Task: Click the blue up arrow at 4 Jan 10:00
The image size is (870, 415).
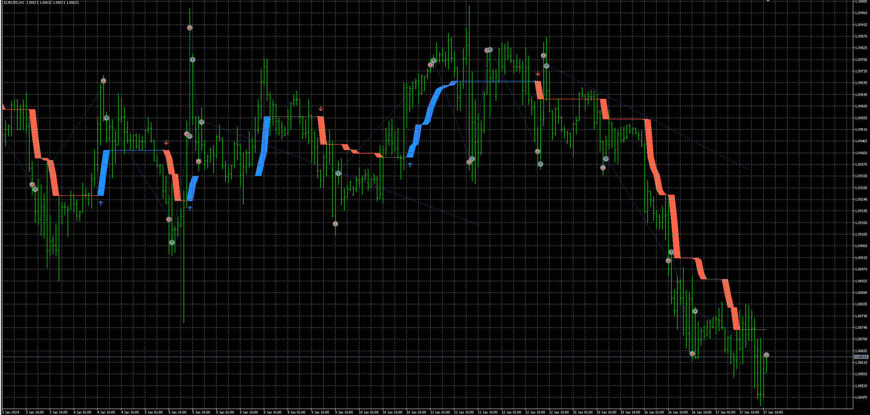Action: point(101,203)
